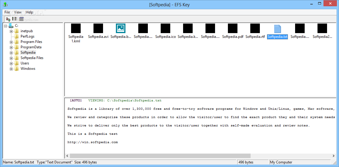Click the 'This is a Softpedia test' line
The height and width of the screenshot is (167, 339).
click(x=93, y=134)
